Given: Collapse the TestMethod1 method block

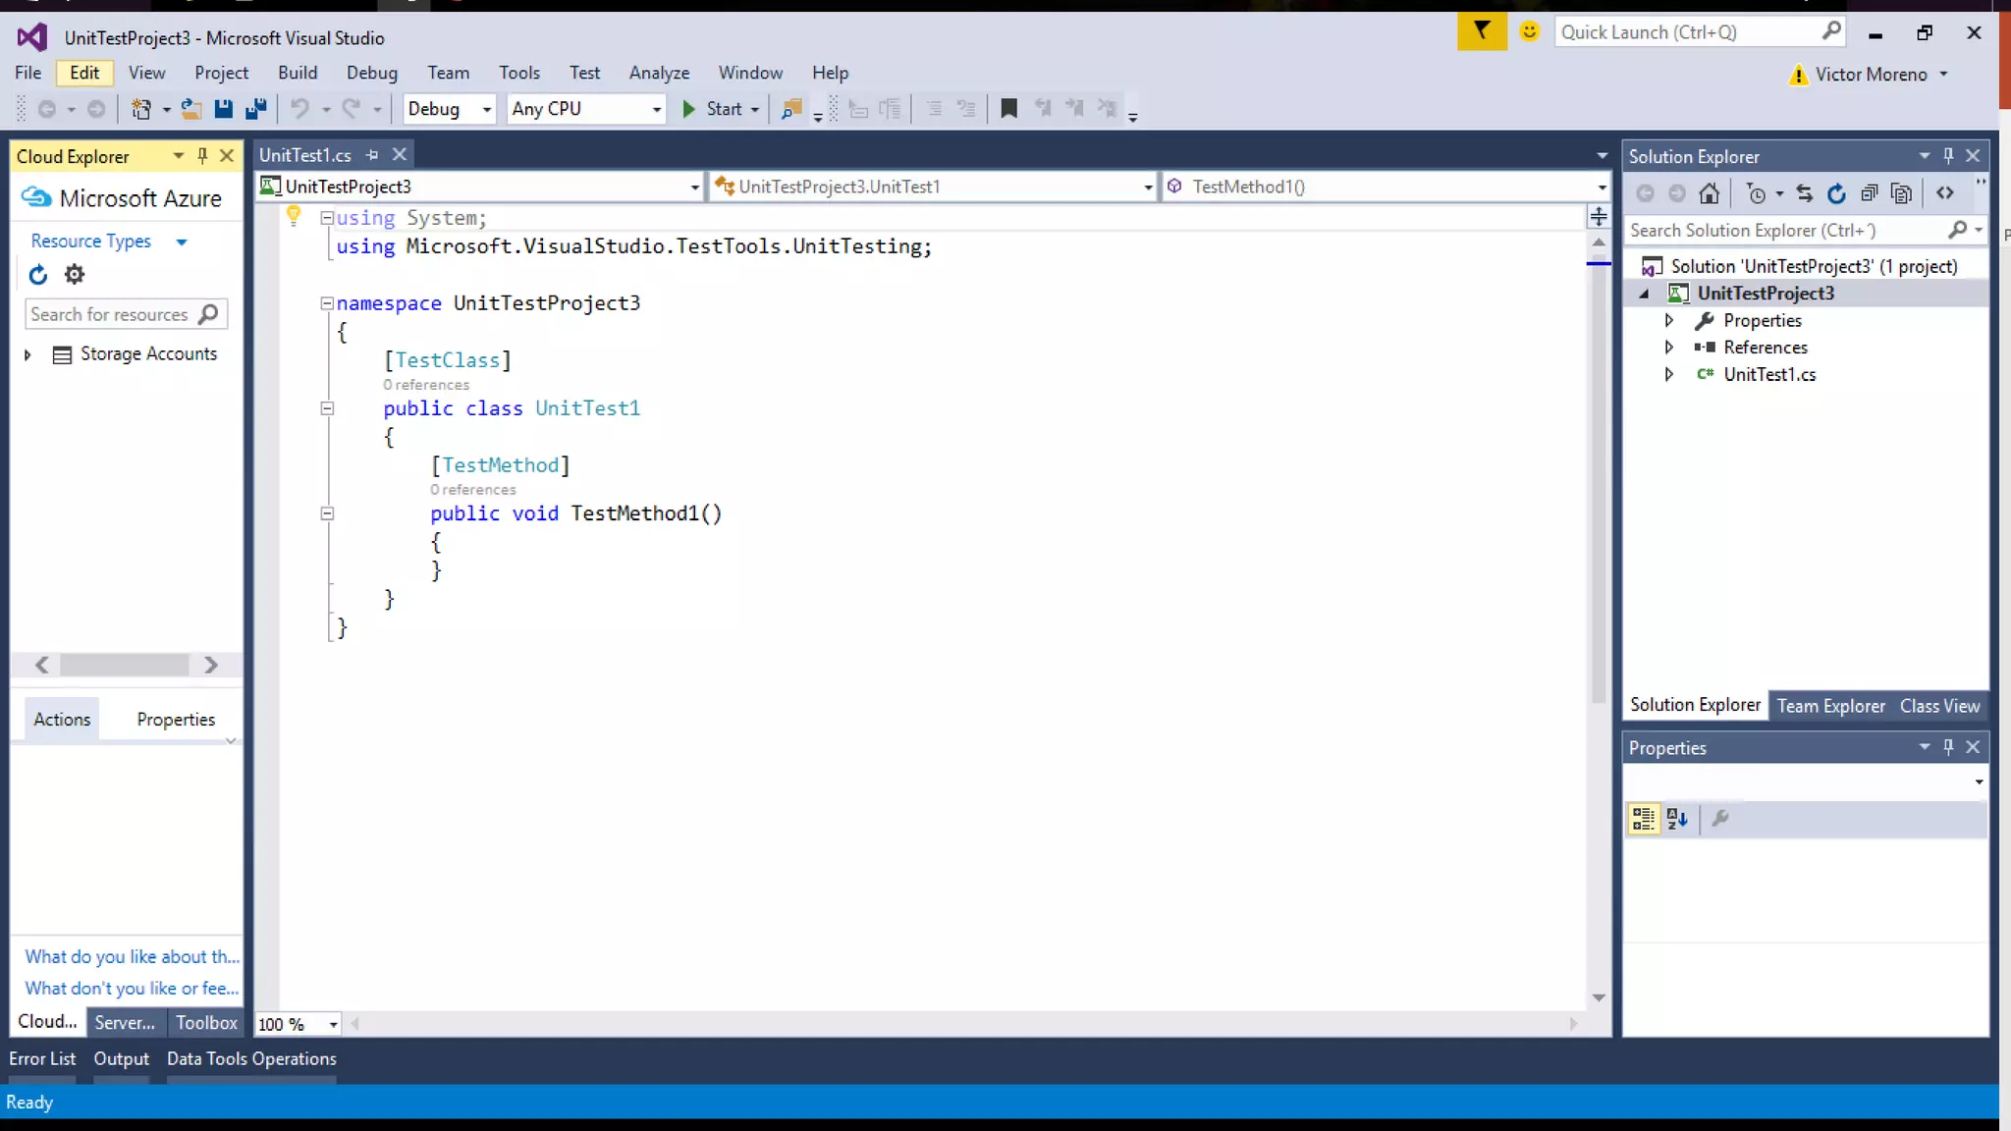Looking at the screenshot, I should click(327, 513).
